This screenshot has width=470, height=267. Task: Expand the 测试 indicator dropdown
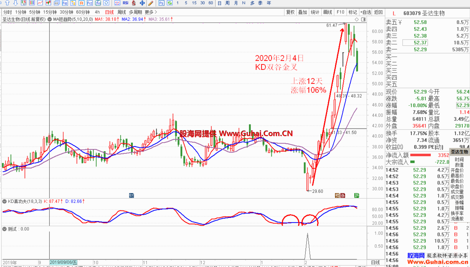click(x=5, y=229)
